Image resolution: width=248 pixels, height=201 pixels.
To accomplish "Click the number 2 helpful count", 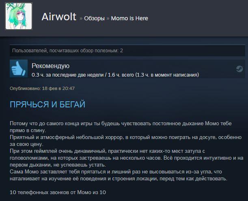I will point(121,51).
